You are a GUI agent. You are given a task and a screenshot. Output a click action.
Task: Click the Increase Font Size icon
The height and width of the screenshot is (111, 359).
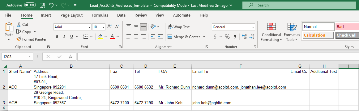(x=109, y=27)
